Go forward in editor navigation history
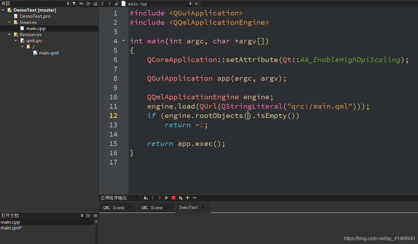418x244 pixels. pyautogui.click(x=110, y=3)
